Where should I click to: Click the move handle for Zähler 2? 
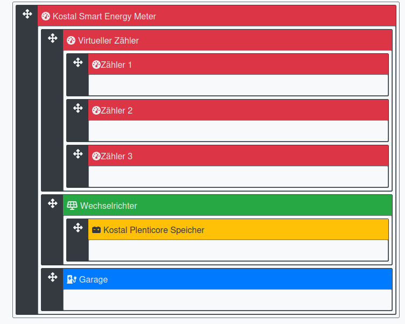(78, 108)
